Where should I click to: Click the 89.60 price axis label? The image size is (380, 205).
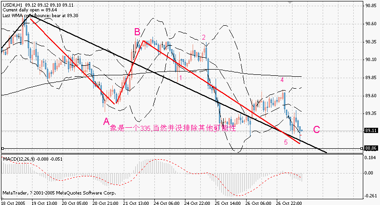371,96
